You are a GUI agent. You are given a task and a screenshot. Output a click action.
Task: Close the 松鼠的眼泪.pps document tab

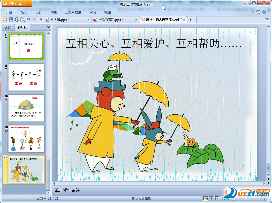coord(136,20)
